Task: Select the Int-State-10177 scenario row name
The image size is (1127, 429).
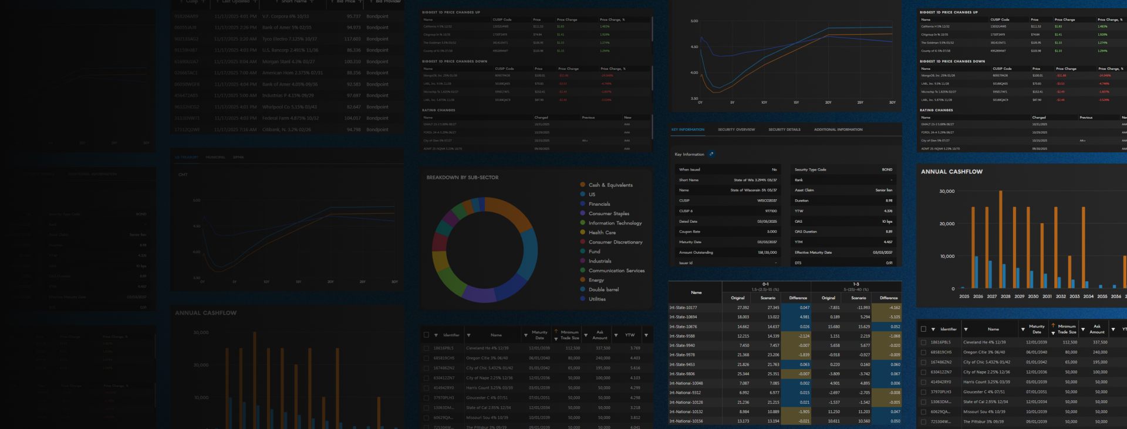Action: tap(683, 308)
